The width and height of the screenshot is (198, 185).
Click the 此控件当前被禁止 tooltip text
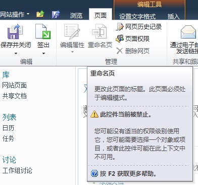click(126, 115)
